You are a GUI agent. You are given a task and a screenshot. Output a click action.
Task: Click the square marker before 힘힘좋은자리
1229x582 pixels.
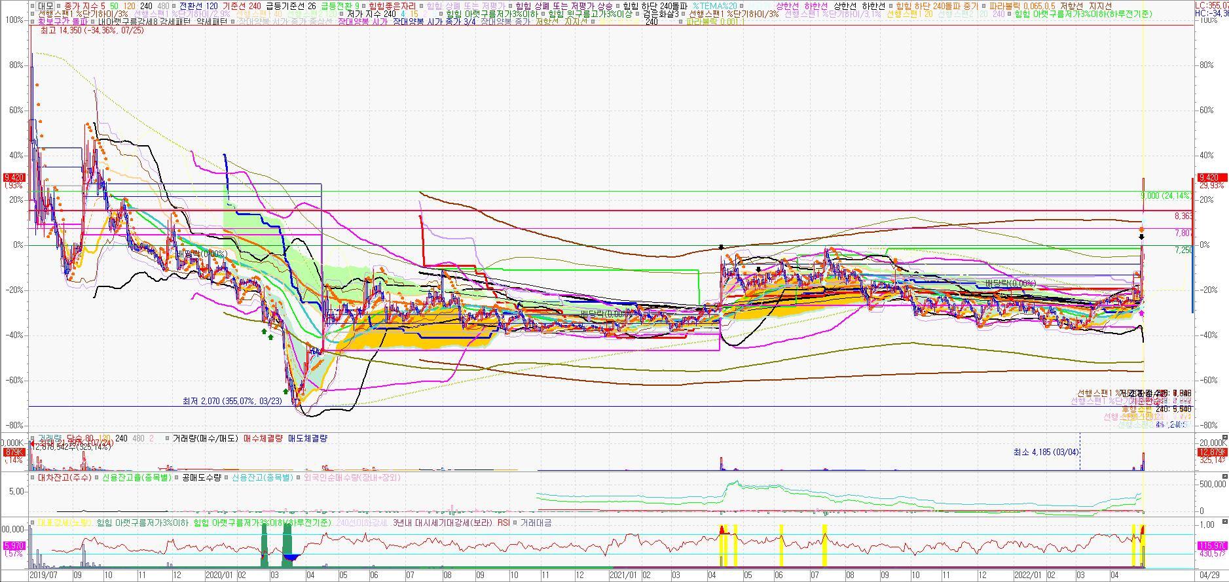coord(364,5)
